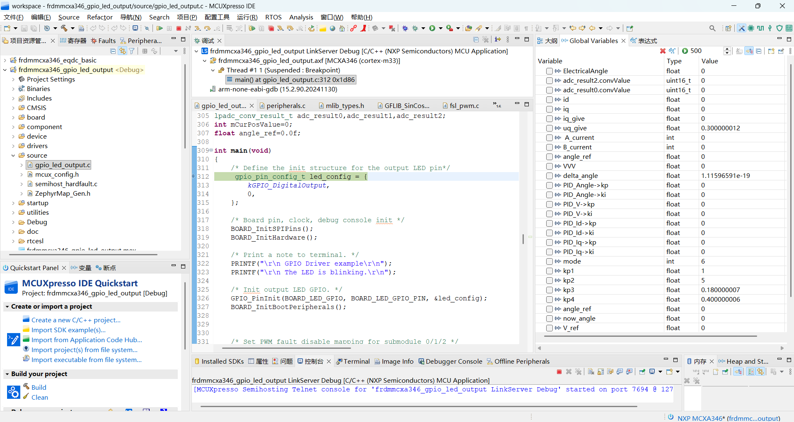
Task: Click the Step Into toolbar icon
Action: 198,28
